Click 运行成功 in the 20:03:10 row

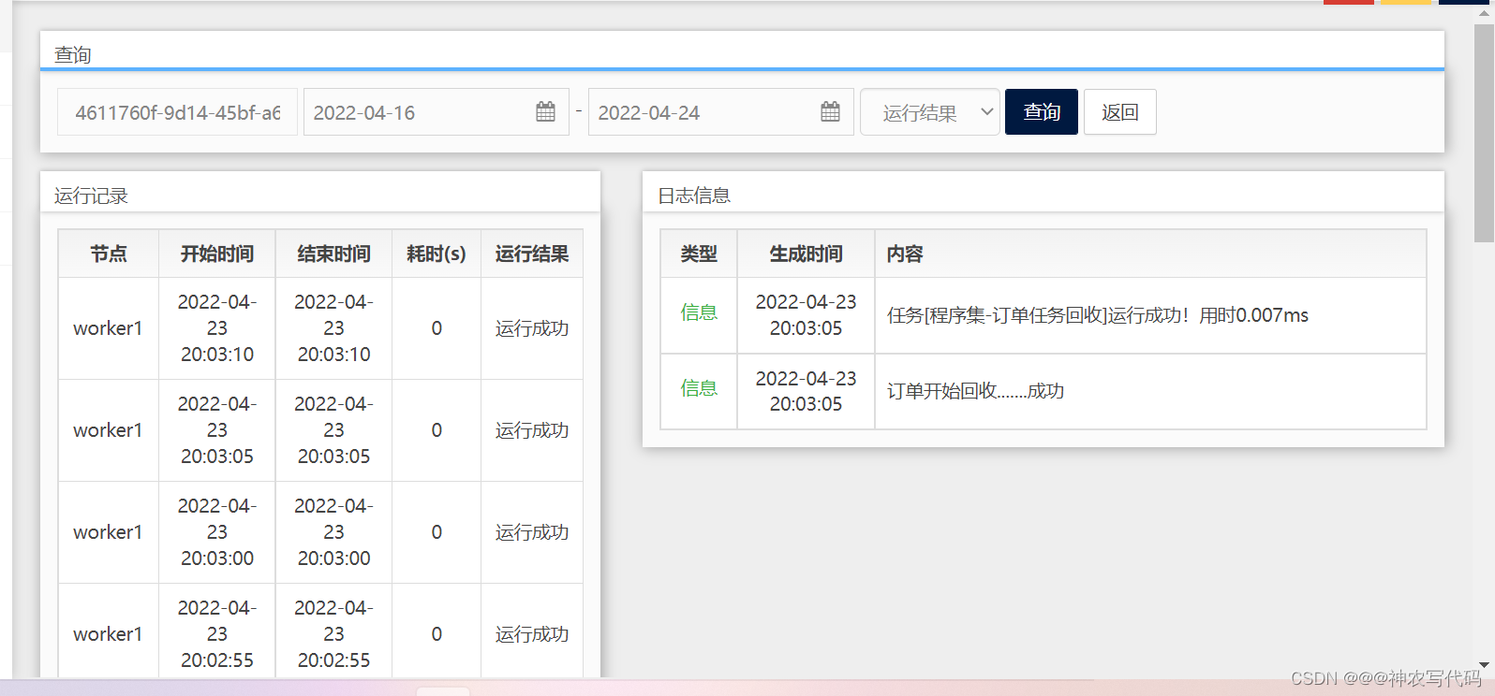(x=532, y=328)
